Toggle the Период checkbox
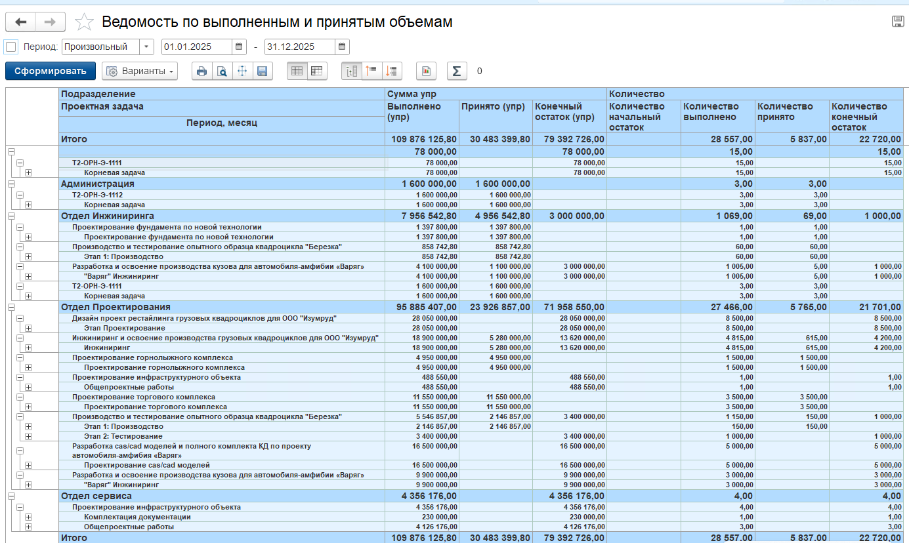The height and width of the screenshot is (543, 909). coord(11,47)
